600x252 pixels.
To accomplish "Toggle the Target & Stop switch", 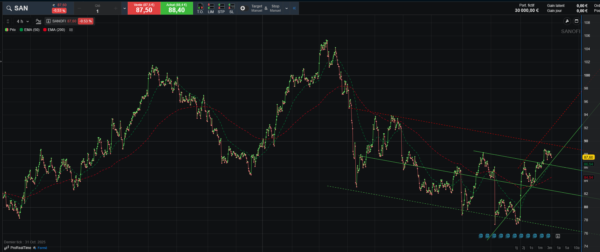I will (243, 8).
